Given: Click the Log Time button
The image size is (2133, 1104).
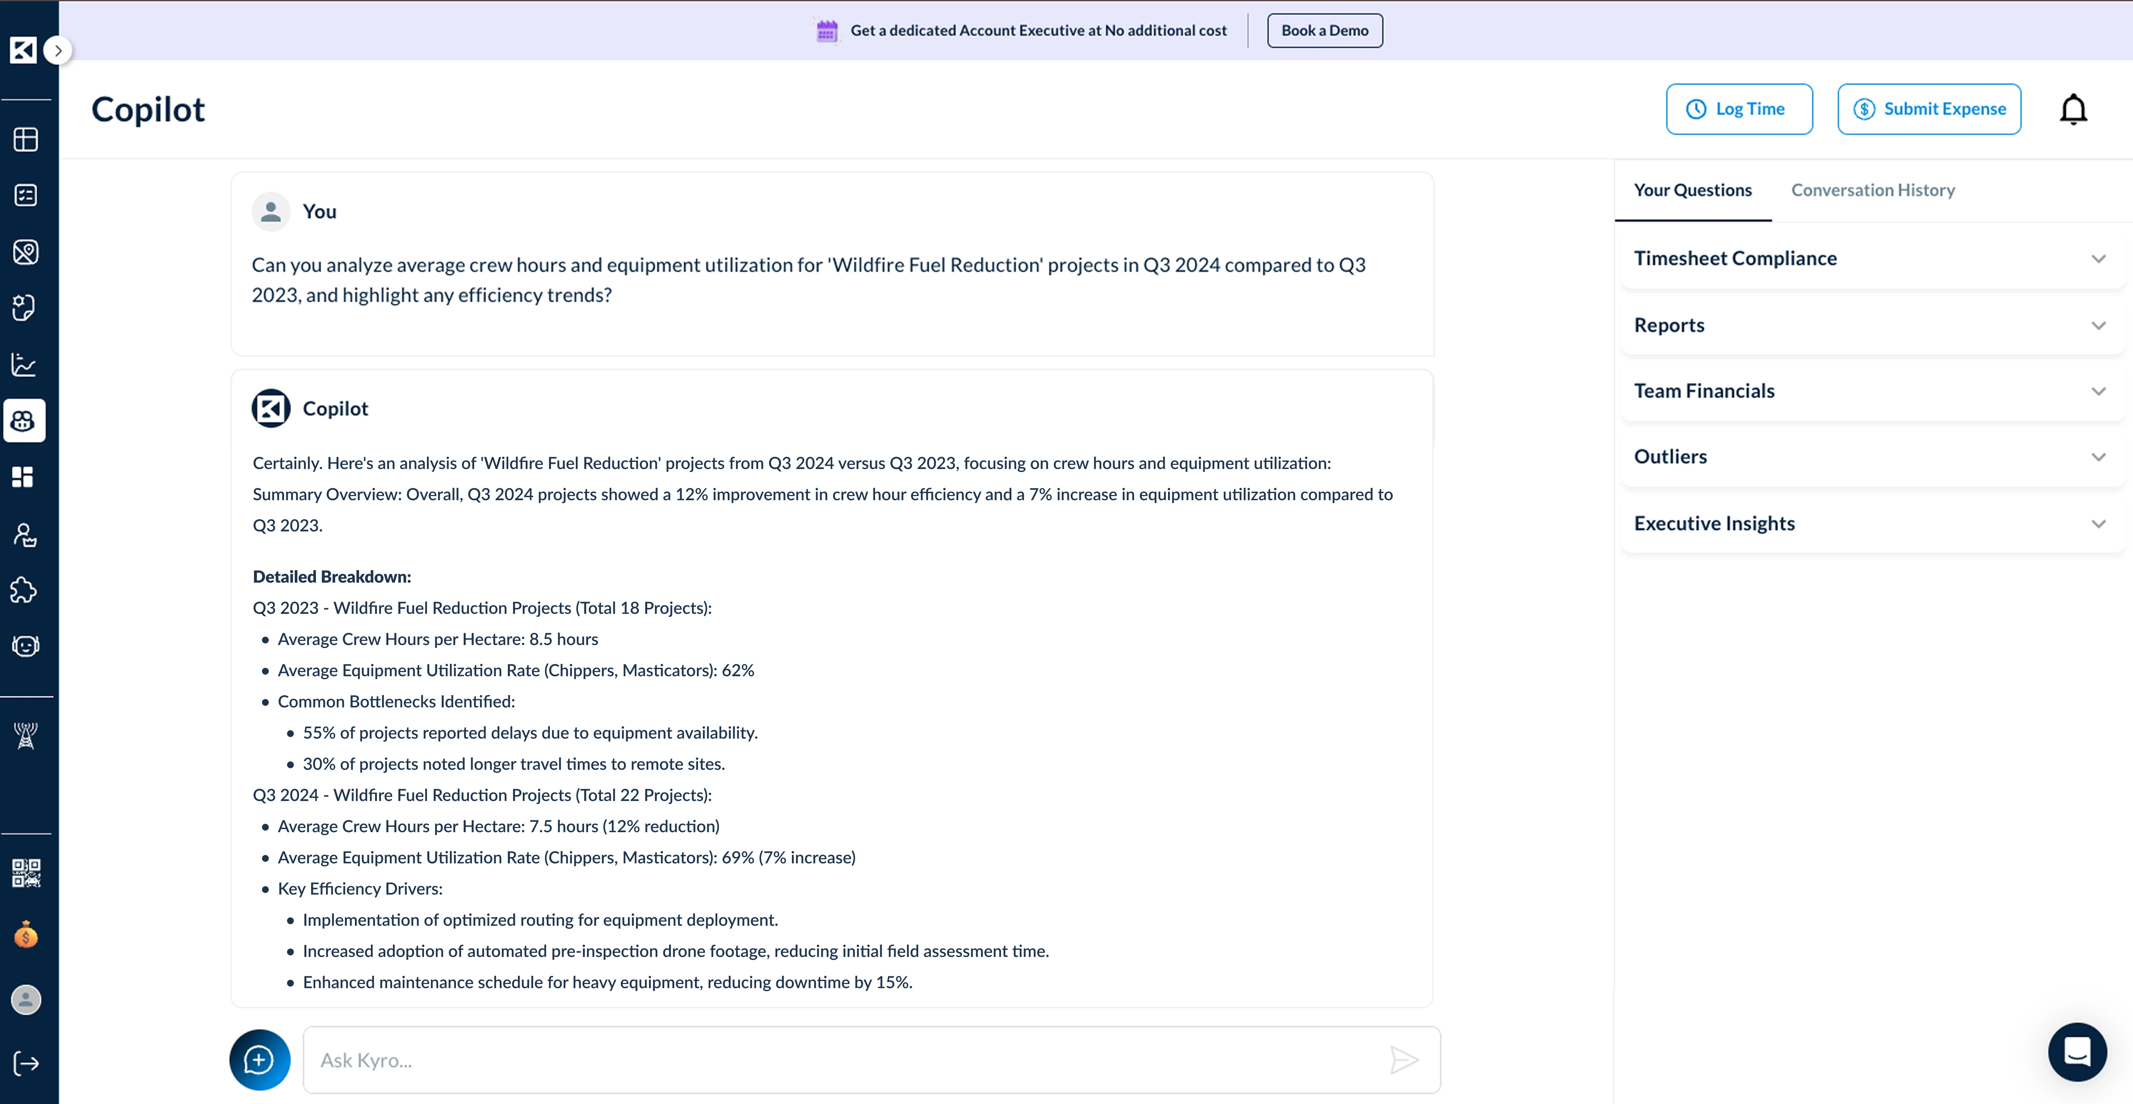Looking at the screenshot, I should pos(1739,109).
